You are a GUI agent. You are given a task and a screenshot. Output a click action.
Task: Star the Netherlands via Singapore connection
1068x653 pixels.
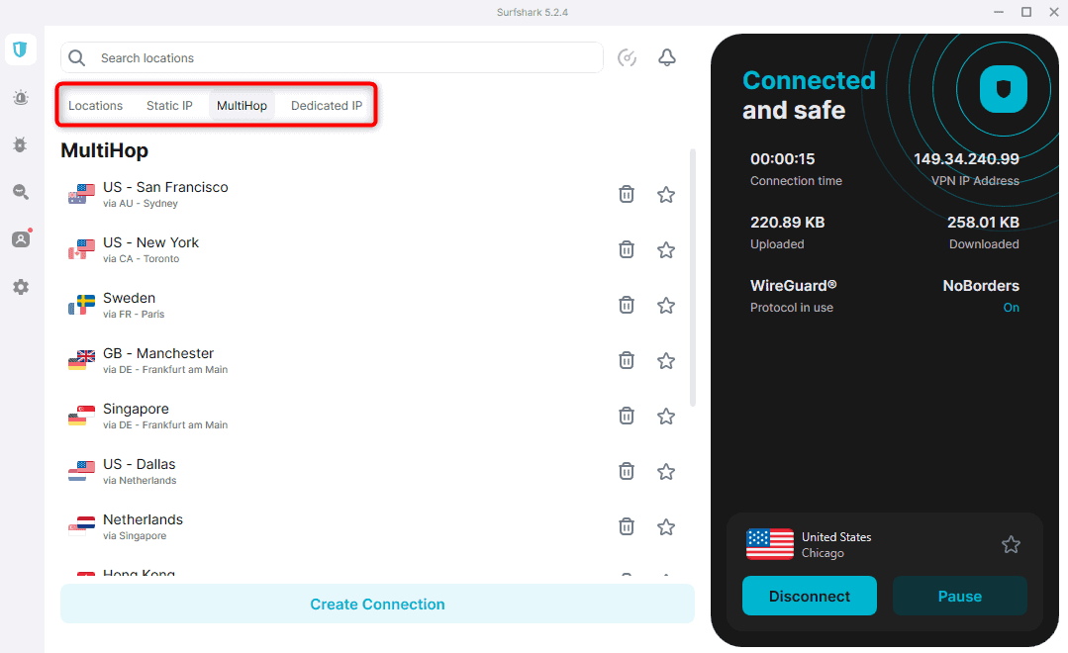pyautogui.click(x=666, y=527)
